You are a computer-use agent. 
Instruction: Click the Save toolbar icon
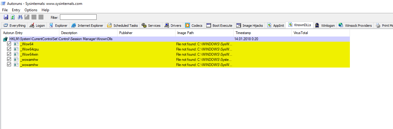click(x=6, y=17)
